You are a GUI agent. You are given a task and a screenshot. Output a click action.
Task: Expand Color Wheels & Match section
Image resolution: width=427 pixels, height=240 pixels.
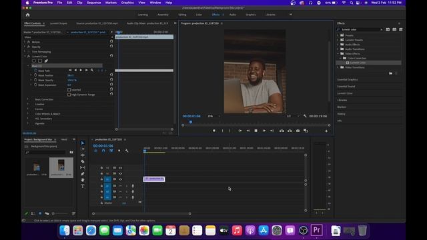pyautogui.click(x=28, y=114)
